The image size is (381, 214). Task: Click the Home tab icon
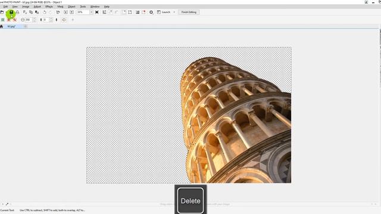pos(1,26)
